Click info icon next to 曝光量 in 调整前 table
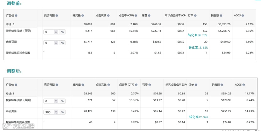Viewport: 261px width, 131px height. [x=83, y=16]
